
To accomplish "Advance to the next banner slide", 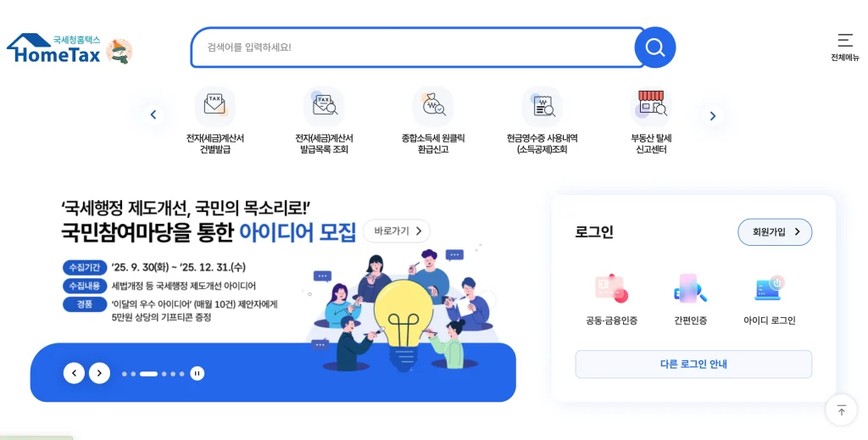I will pos(100,373).
